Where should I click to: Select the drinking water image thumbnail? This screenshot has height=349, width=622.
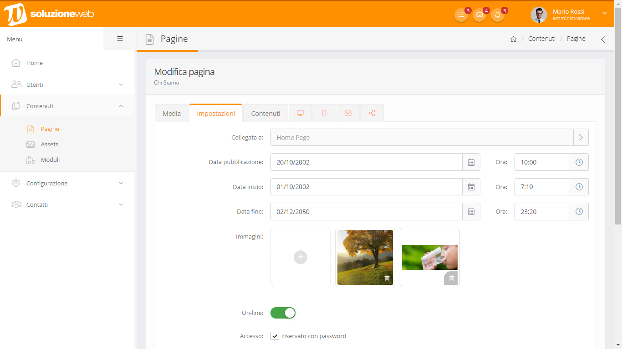(x=429, y=257)
